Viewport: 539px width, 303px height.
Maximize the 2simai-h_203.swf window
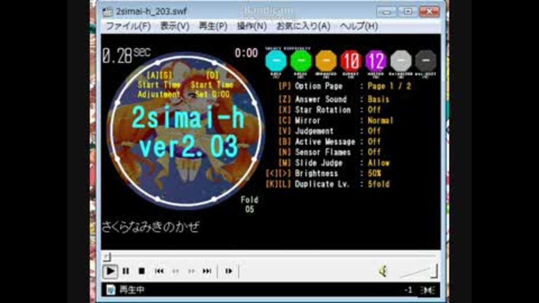[x=408, y=12]
